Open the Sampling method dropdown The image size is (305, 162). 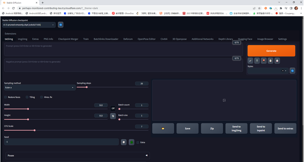(39, 88)
